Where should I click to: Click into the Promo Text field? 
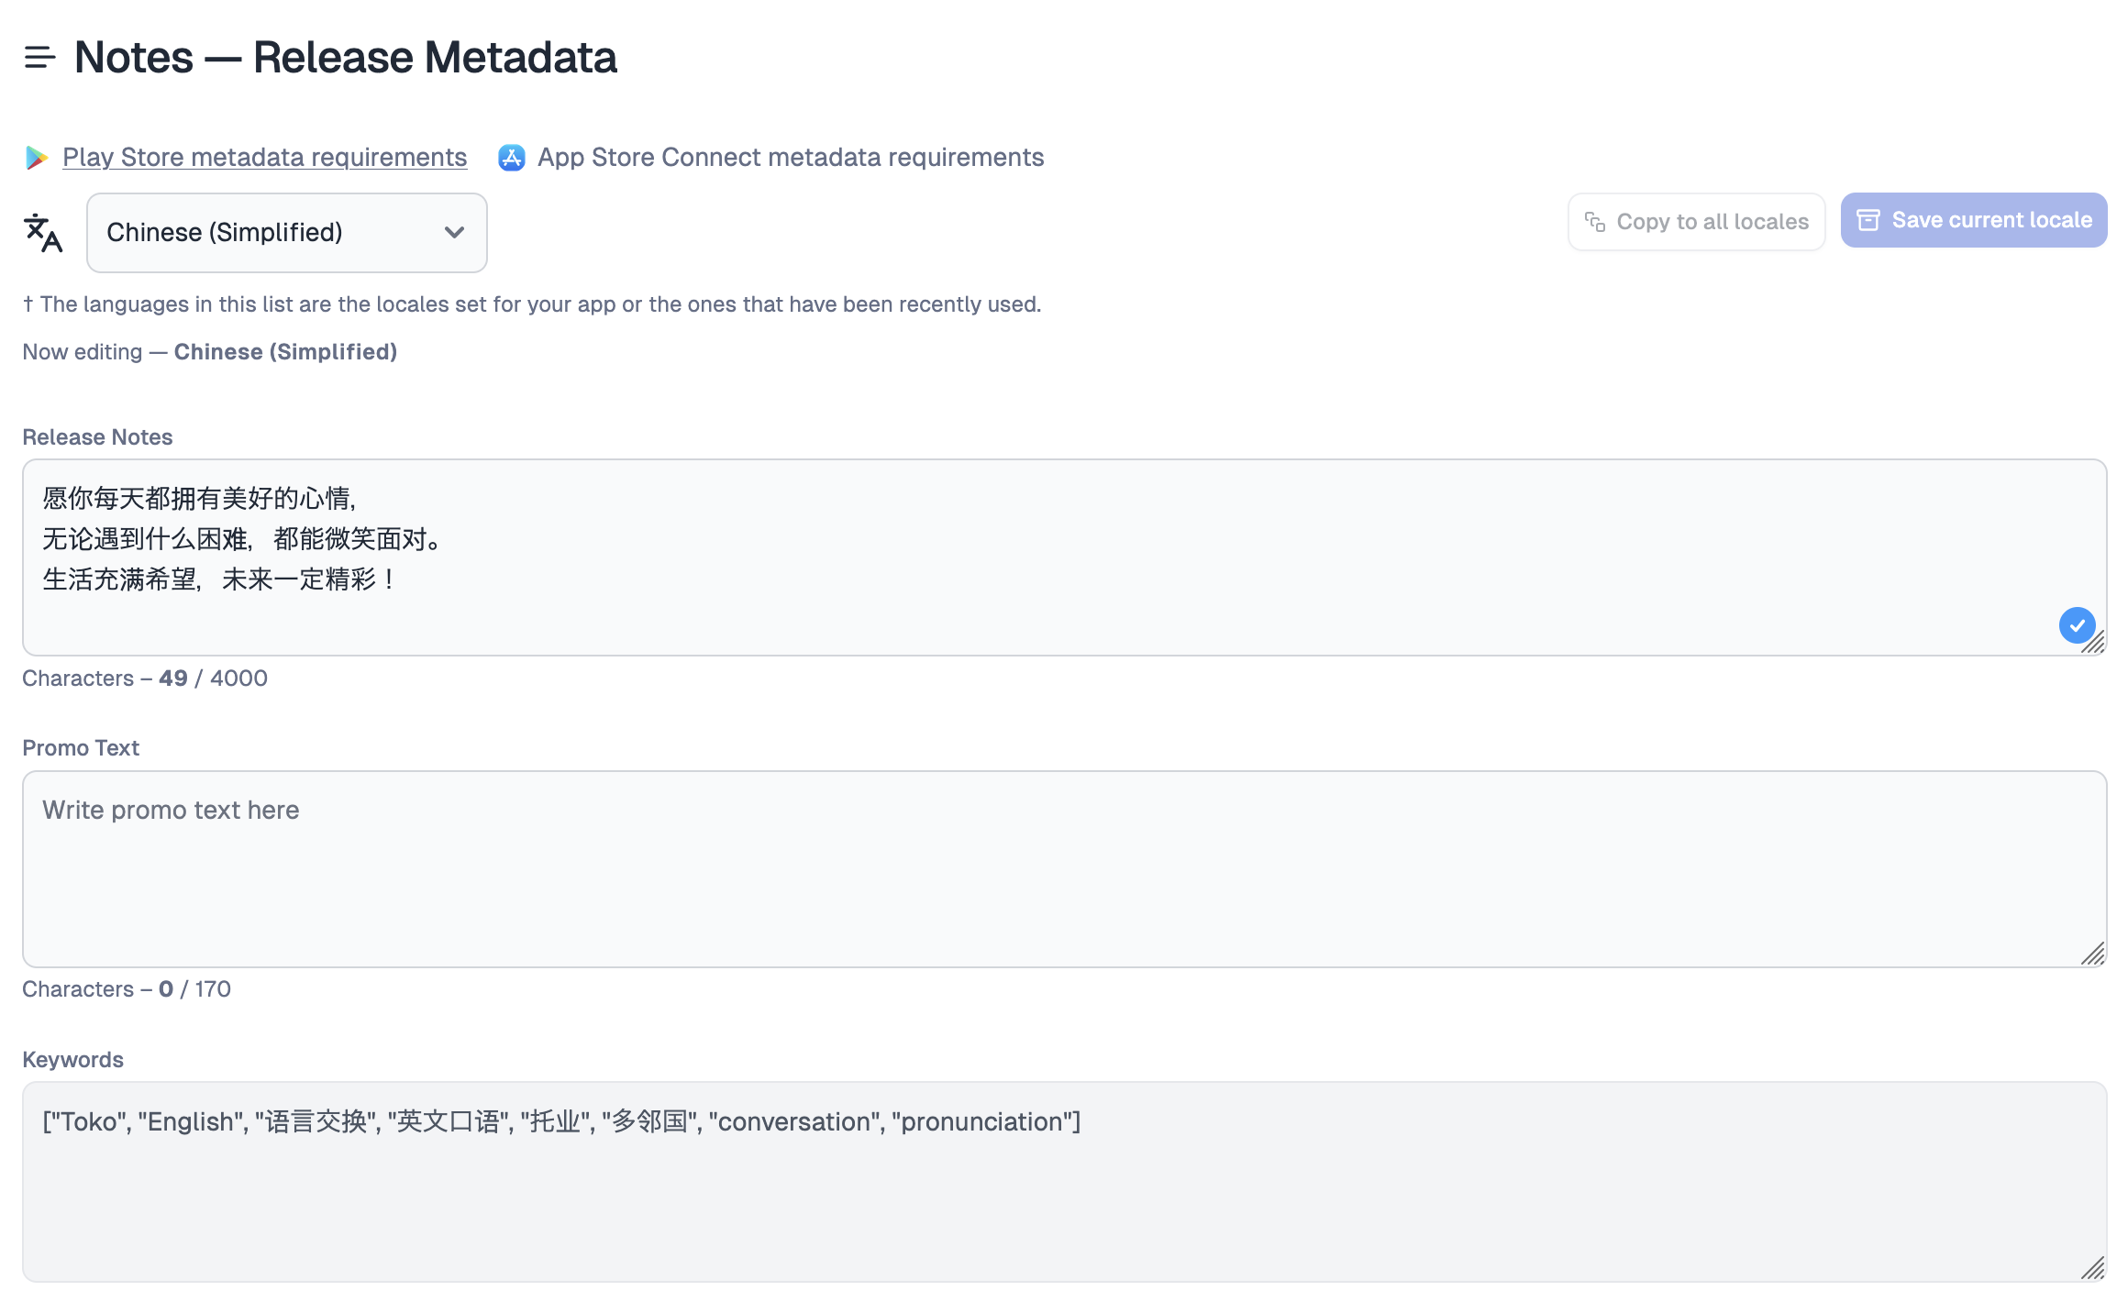1064,869
